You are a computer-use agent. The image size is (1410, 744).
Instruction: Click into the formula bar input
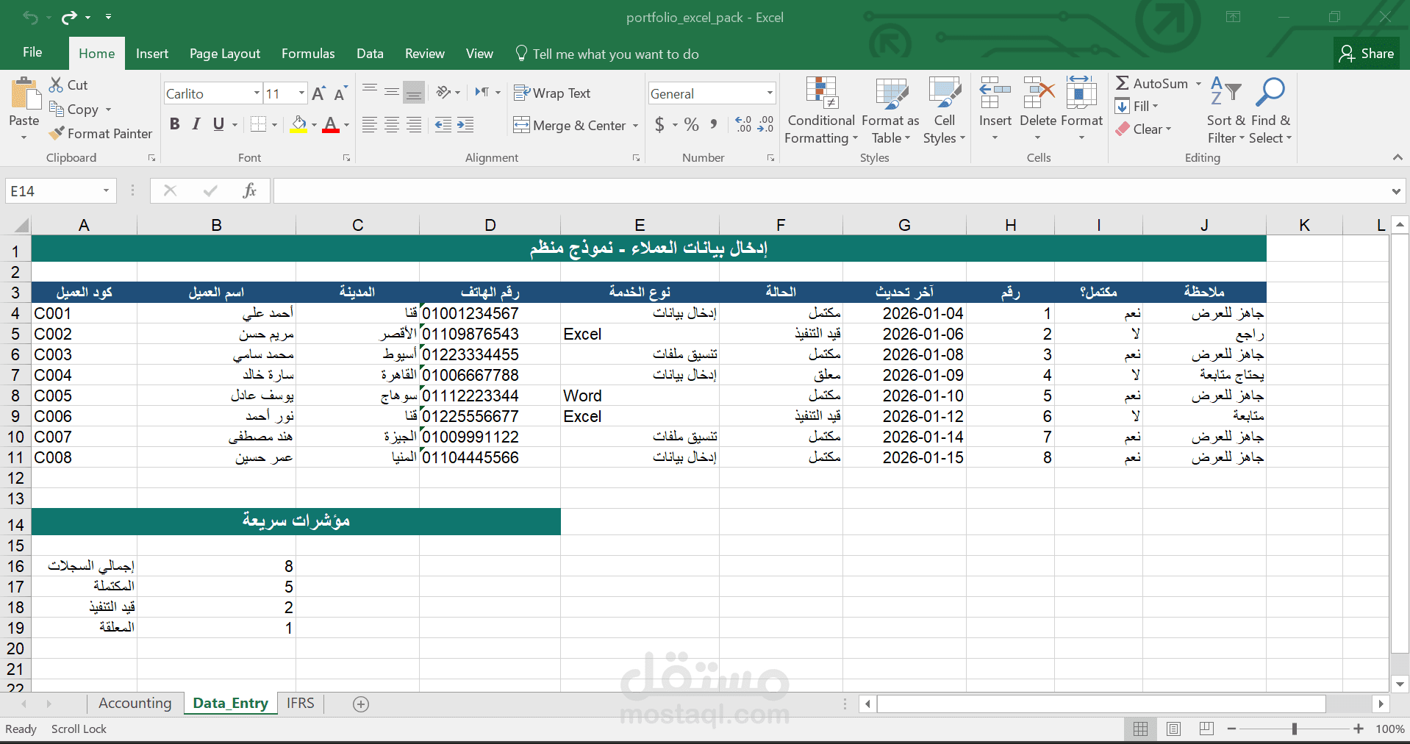point(831,191)
